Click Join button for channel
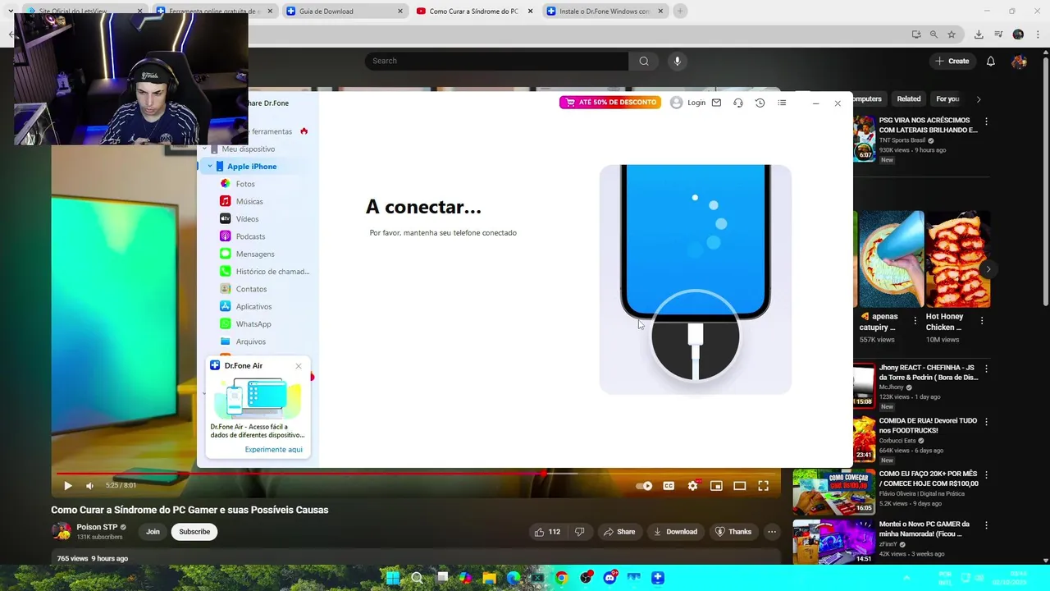This screenshot has width=1050, height=591. [x=153, y=532]
